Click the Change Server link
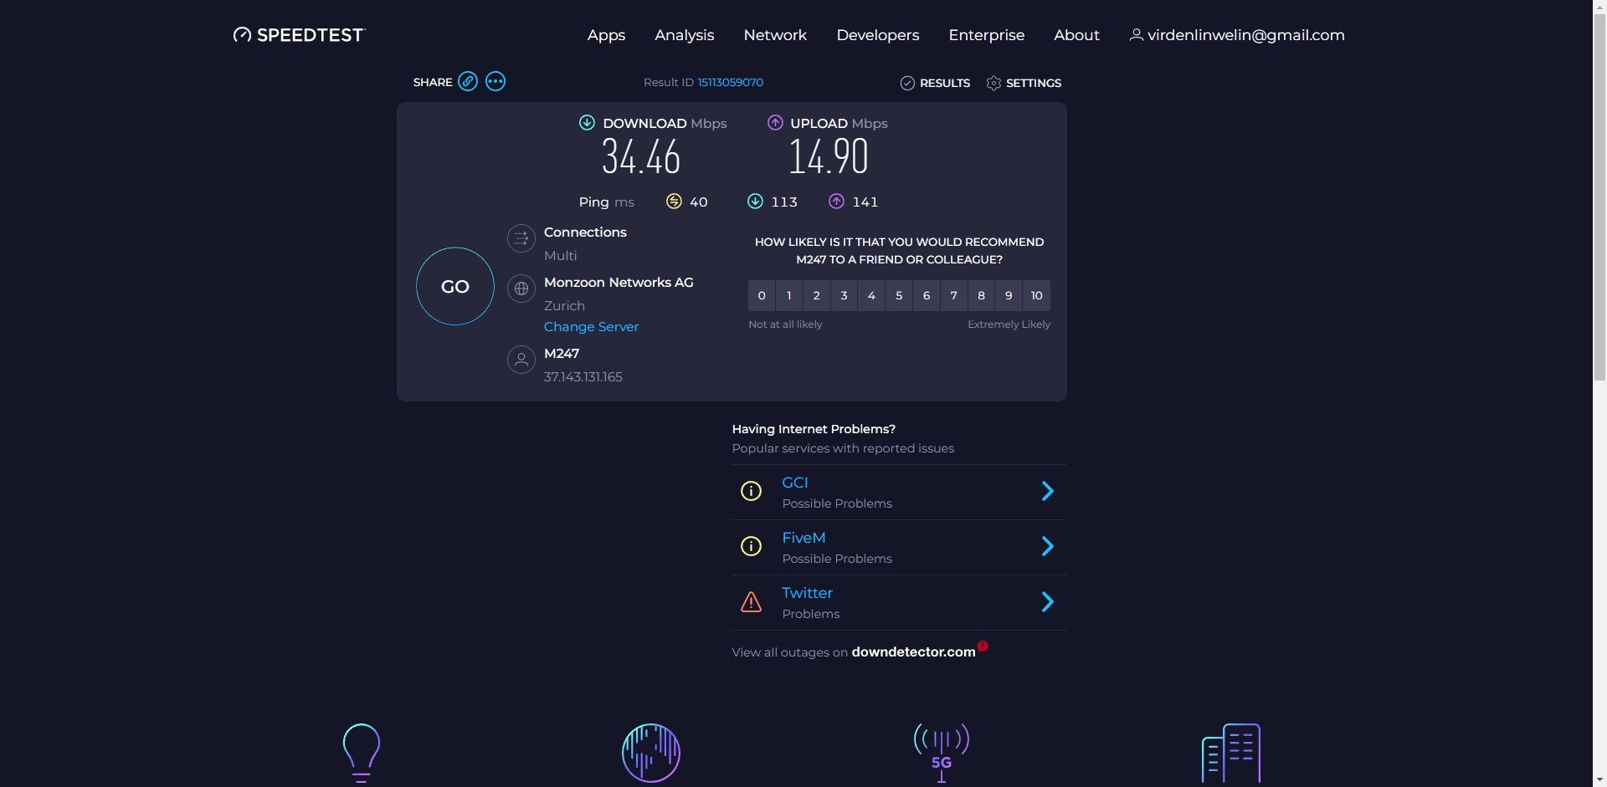 [x=591, y=326]
